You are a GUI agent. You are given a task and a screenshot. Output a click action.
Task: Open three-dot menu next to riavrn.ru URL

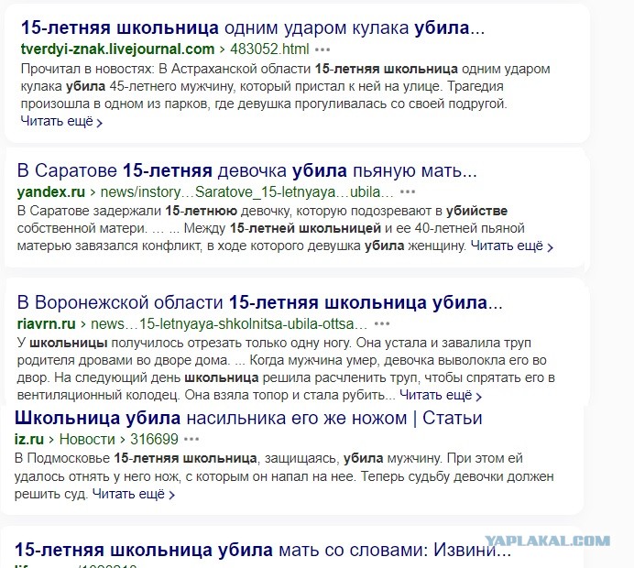[x=382, y=323]
